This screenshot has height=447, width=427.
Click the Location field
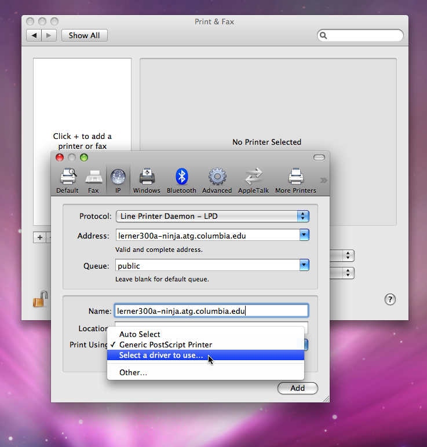[211, 324]
